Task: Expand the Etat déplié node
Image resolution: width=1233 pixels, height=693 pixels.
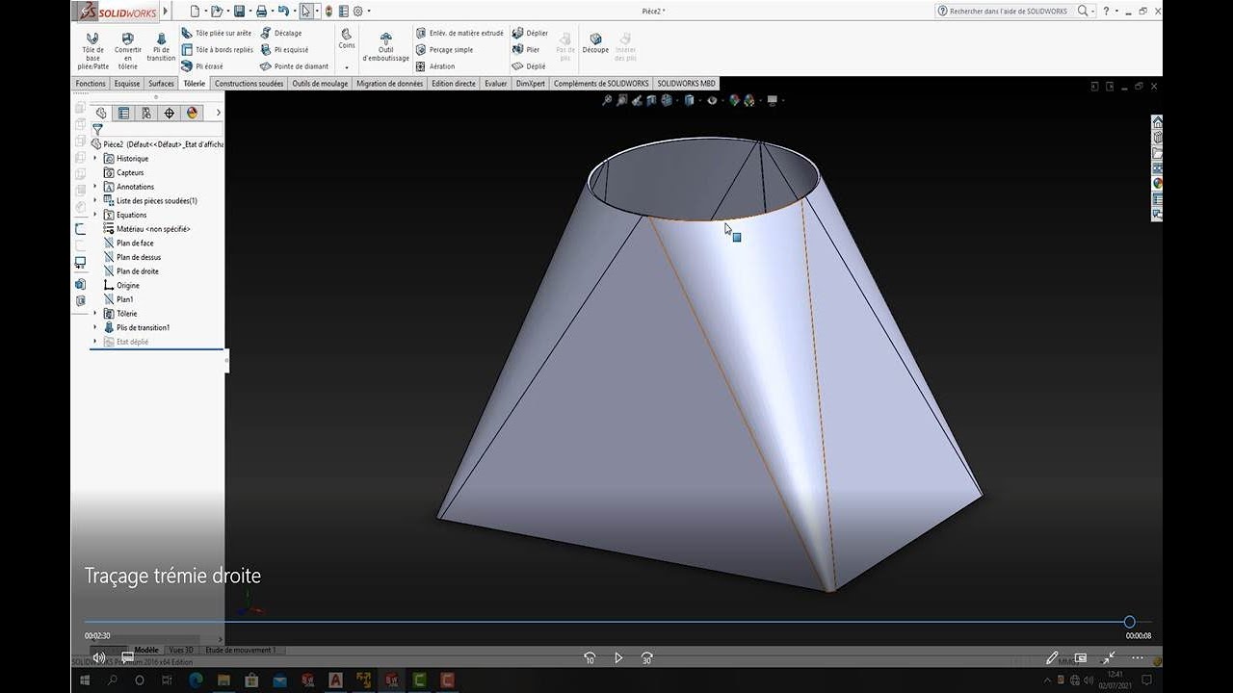Action: tap(95, 342)
